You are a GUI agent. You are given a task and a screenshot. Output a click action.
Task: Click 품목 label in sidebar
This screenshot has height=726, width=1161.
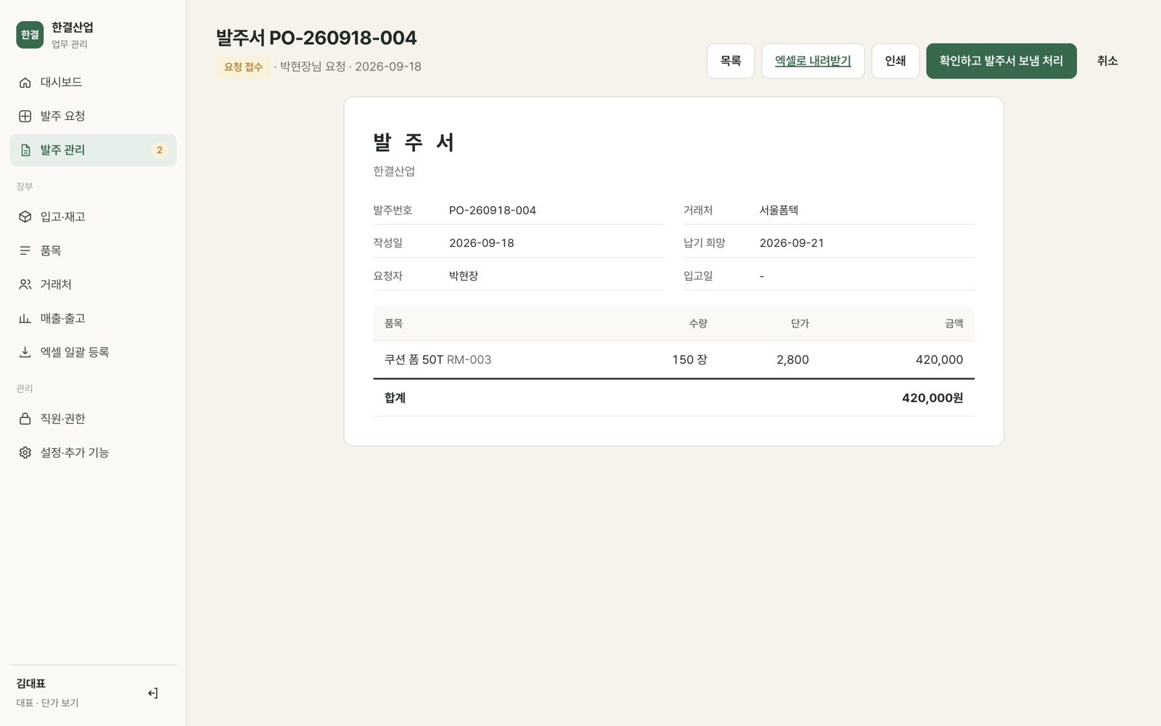point(51,250)
